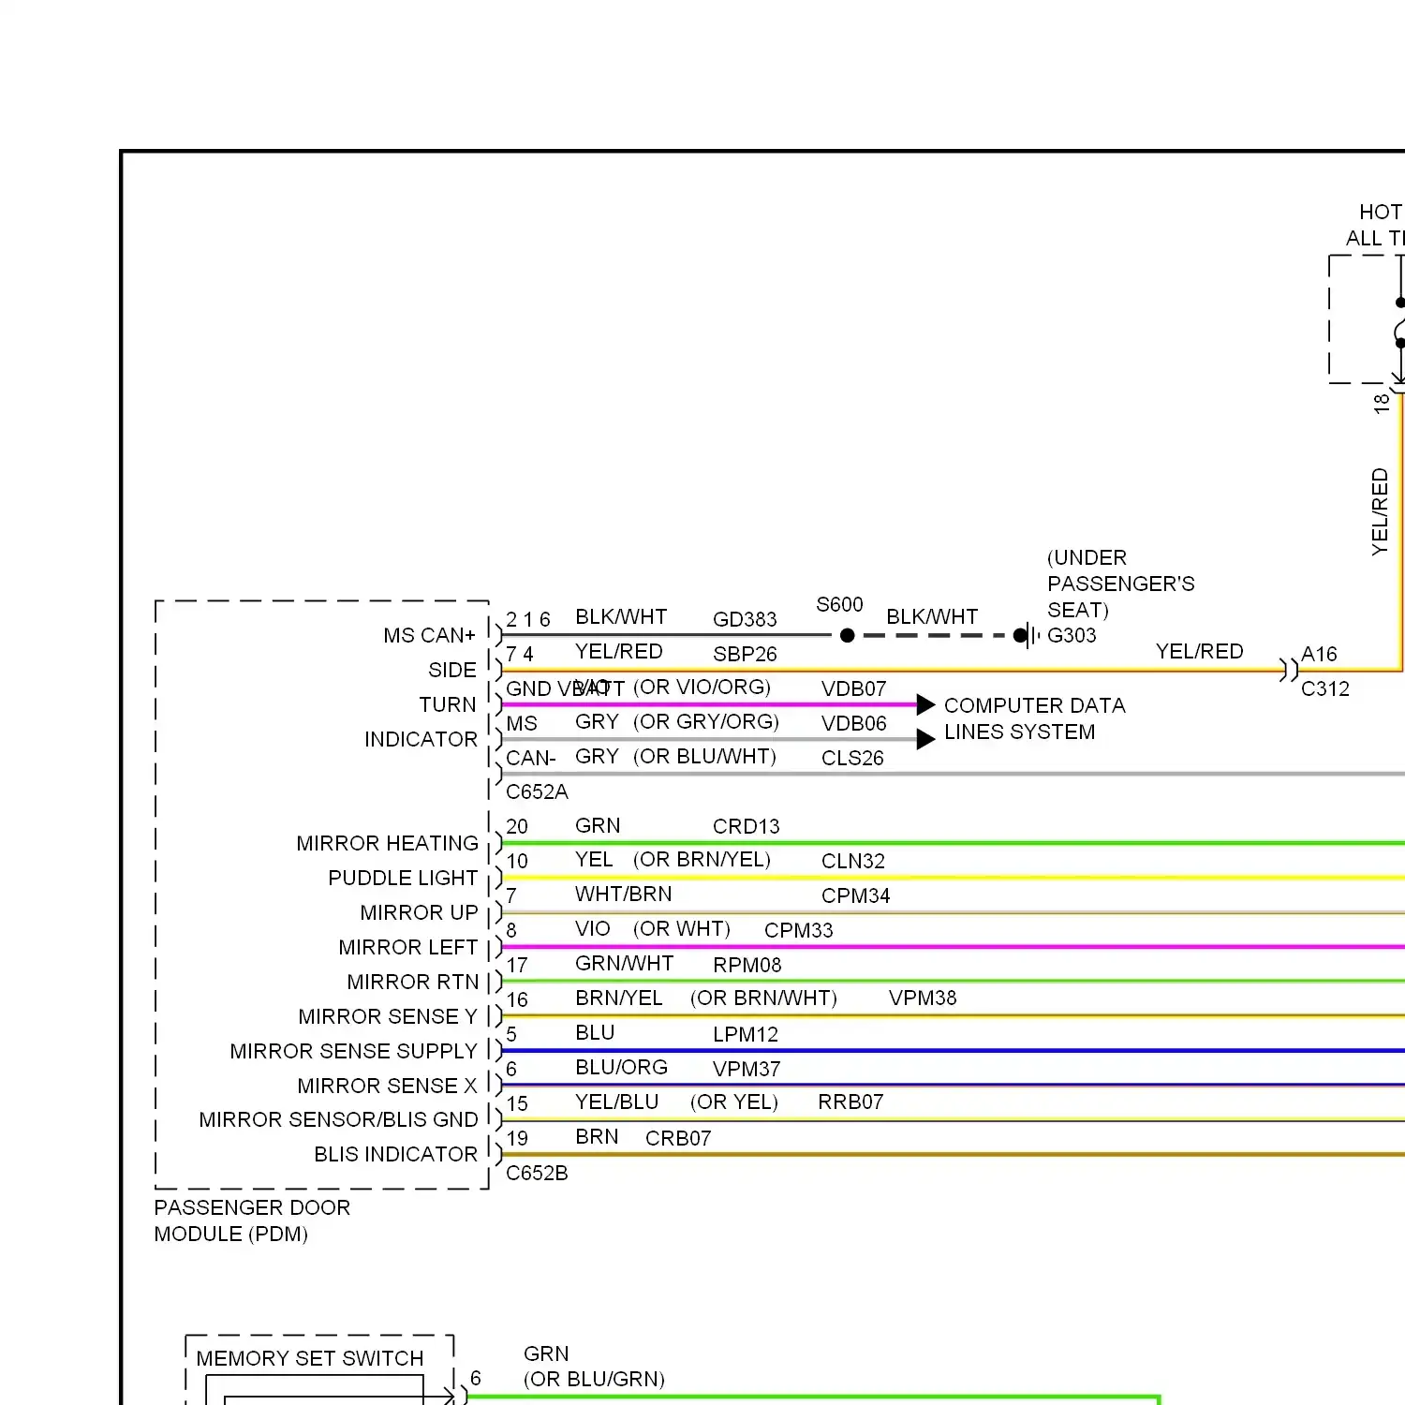Screen dimensions: 1405x1405
Task: Click the (OR BLU/WHT) alternate color note
Action: click(x=704, y=756)
